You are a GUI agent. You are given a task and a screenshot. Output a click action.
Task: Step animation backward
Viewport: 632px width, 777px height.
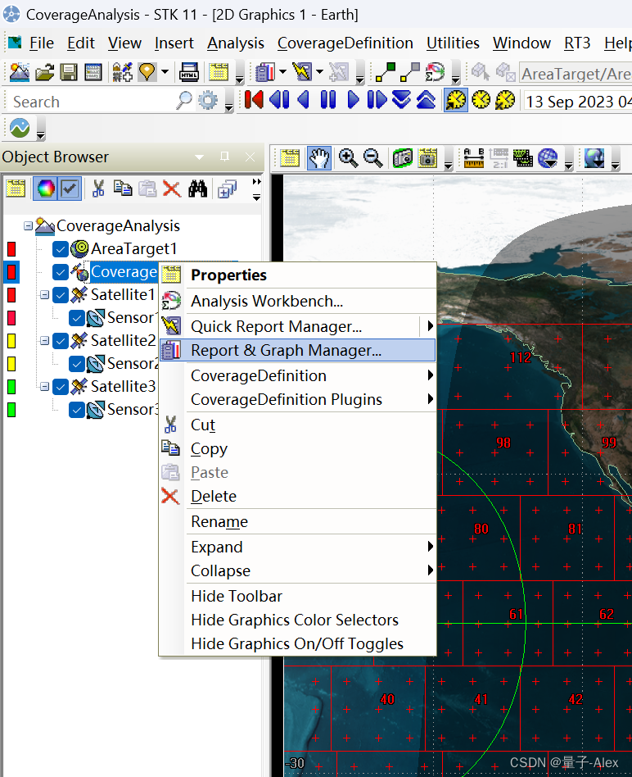click(x=279, y=100)
